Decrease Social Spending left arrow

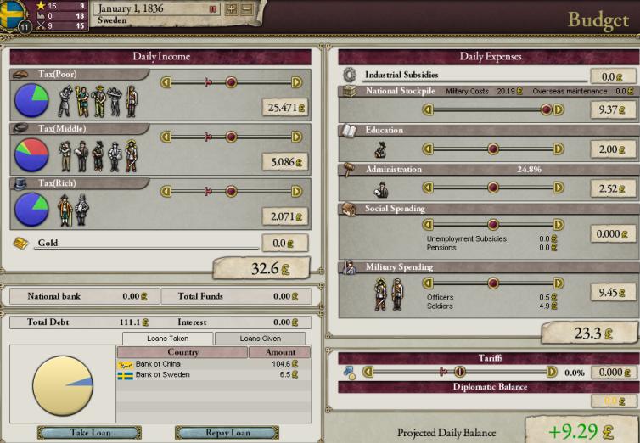pyautogui.click(x=428, y=224)
